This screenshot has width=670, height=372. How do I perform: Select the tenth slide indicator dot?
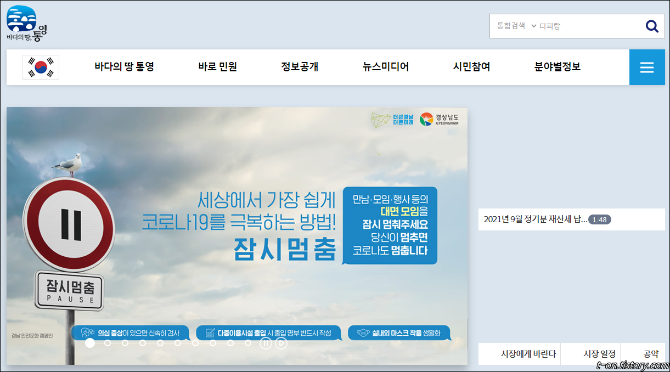[248, 343]
